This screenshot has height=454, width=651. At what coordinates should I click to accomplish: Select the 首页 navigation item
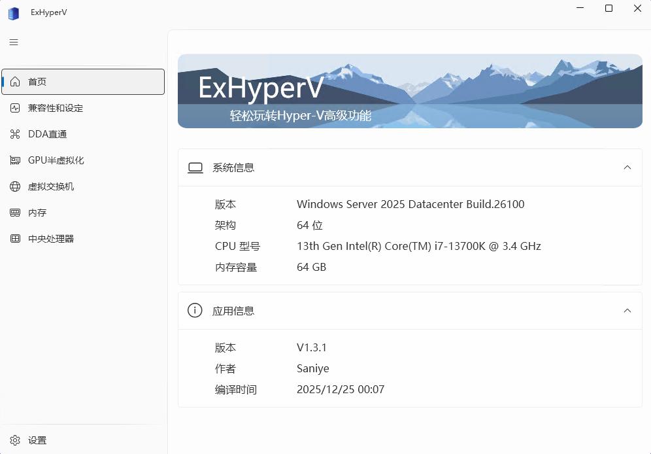(83, 82)
